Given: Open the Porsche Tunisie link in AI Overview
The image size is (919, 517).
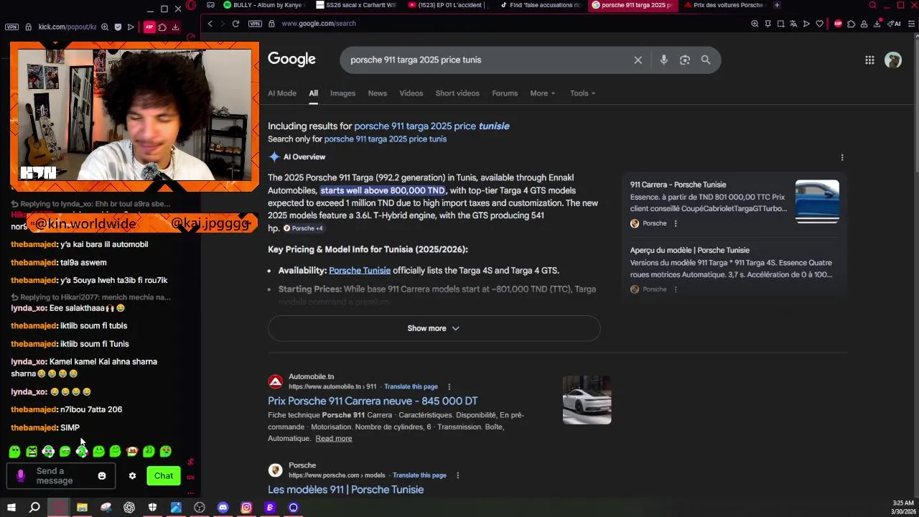Looking at the screenshot, I should click(x=360, y=271).
